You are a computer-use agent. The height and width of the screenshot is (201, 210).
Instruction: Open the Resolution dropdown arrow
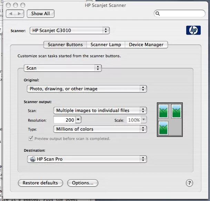coord(78,119)
